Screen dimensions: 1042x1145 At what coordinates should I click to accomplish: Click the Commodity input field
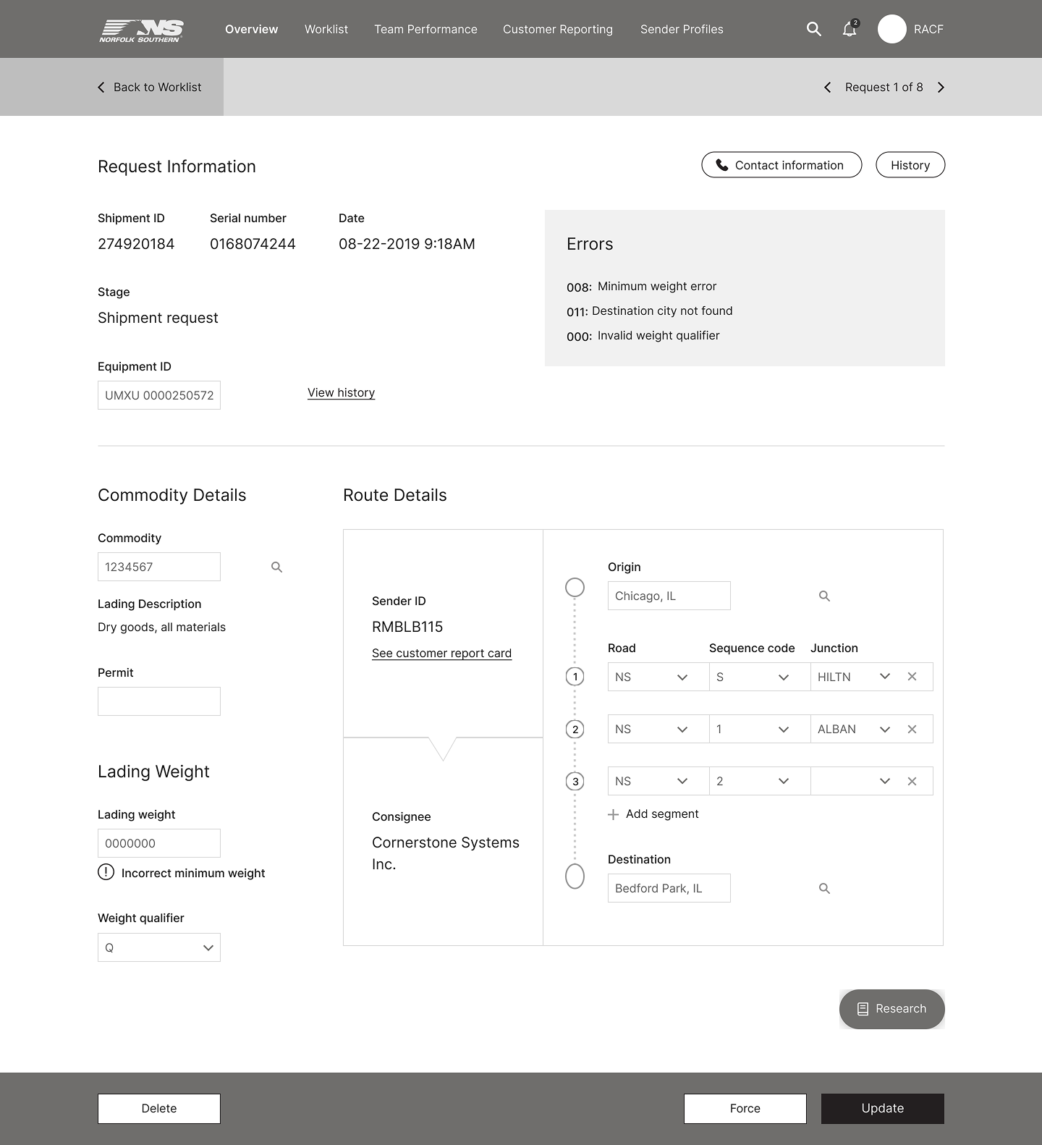pos(159,567)
